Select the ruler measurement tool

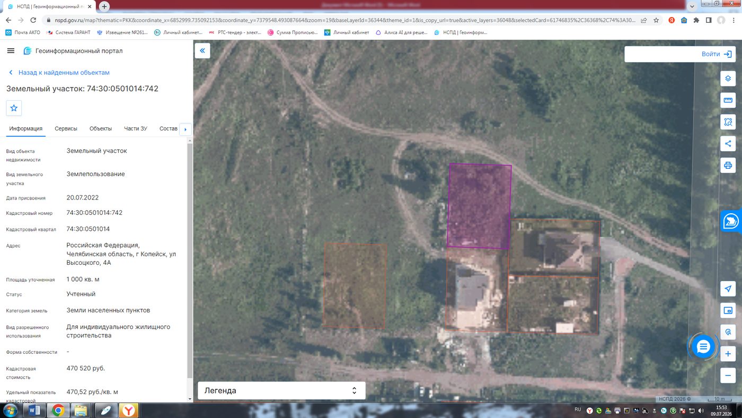pyautogui.click(x=728, y=100)
